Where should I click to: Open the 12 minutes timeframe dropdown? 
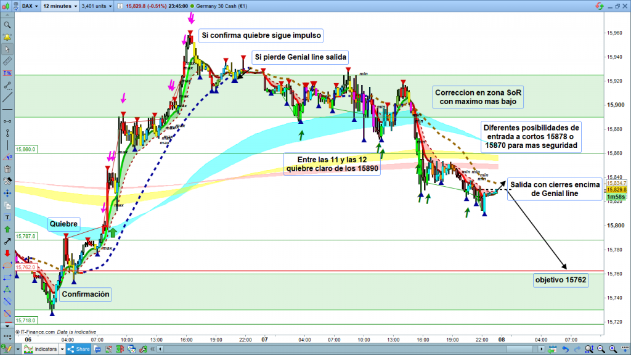click(x=59, y=7)
